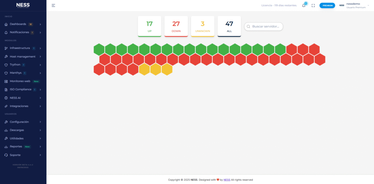Click the NESS AI globe icon
This screenshot has height=184, width=374.
6,98
